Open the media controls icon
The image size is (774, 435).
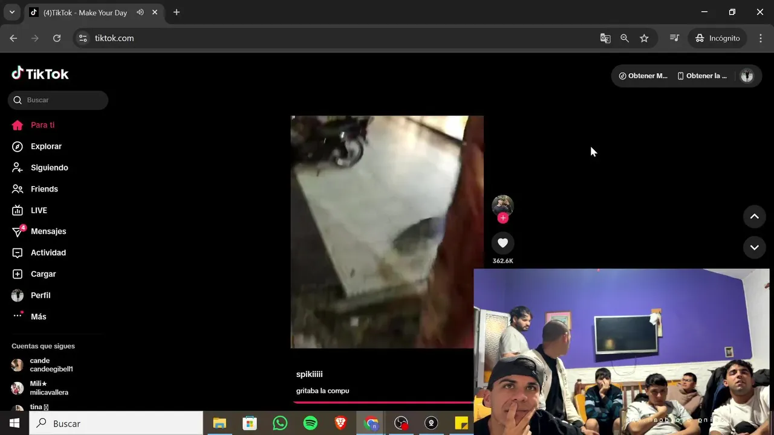tap(674, 38)
